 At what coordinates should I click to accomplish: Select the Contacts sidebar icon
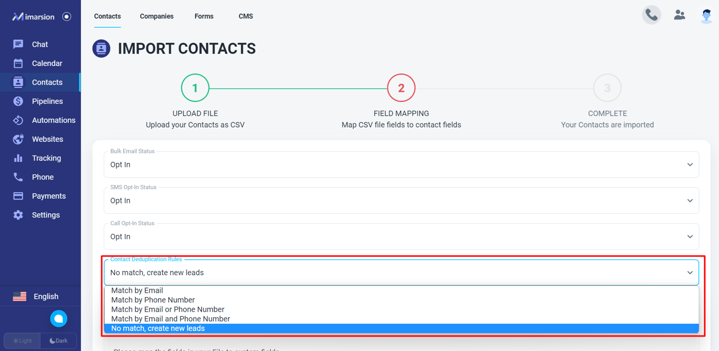tap(18, 82)
